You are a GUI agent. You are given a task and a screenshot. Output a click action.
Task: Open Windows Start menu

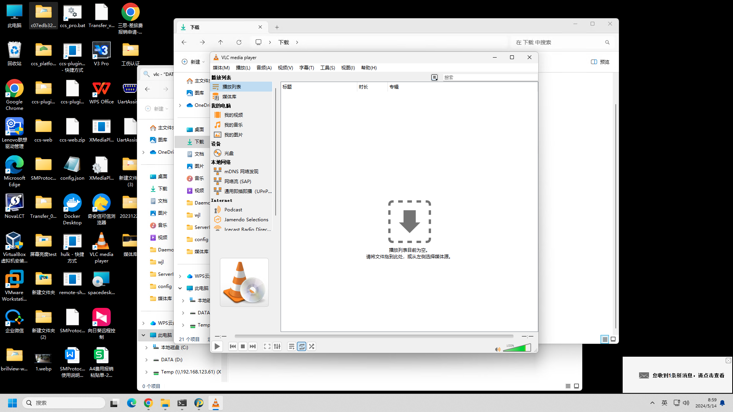(x=13, y=403)
